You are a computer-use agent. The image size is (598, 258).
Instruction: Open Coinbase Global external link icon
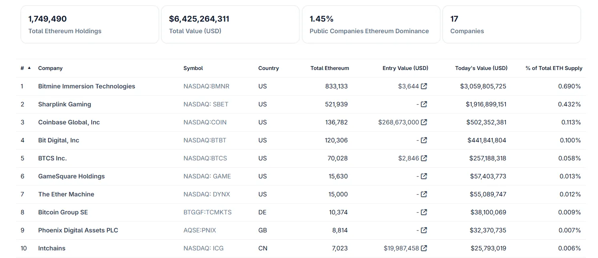pyautogui.click(x=424, y=122)
